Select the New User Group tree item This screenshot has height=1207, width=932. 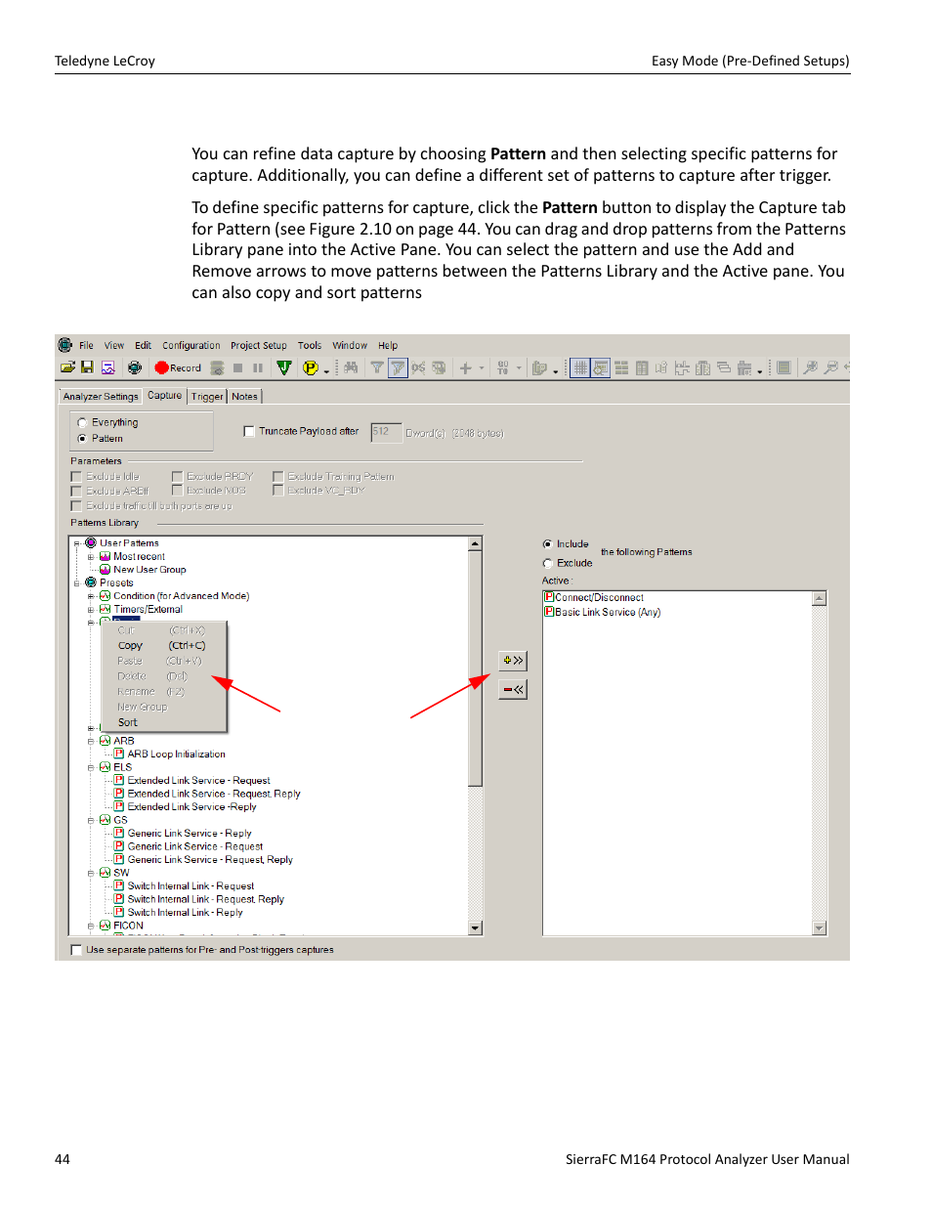pyautogui.click(x=149, y=570)
